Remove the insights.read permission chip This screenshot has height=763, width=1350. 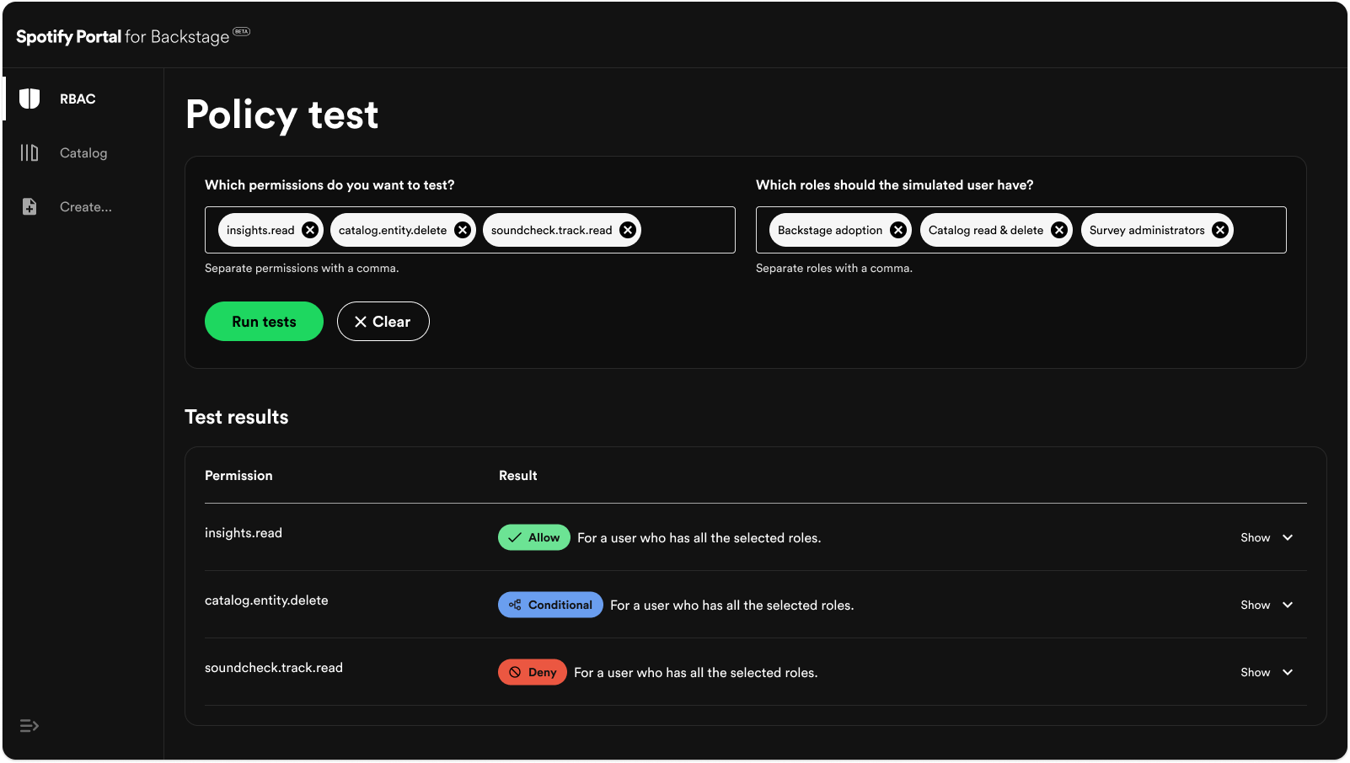click(309, 229)
